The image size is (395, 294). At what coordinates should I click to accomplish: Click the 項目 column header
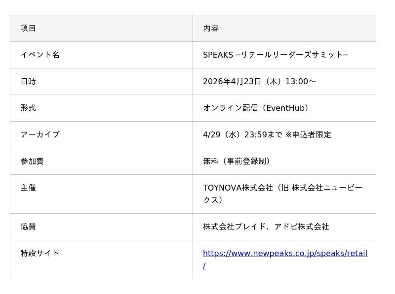pyautogui.click(x=28, y=28)
